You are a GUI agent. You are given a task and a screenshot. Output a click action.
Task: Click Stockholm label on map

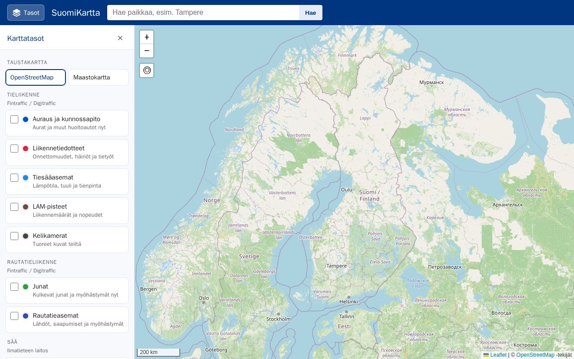pos(278,319)
